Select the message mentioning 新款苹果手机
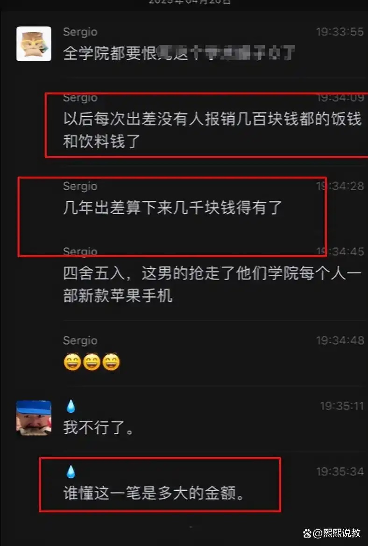This screenshot has width=368, height=546. (212, 285)
